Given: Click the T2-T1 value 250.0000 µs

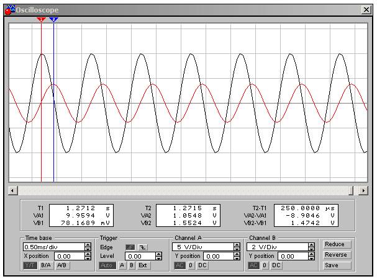Looking at the screenshot, I should 308,208.
